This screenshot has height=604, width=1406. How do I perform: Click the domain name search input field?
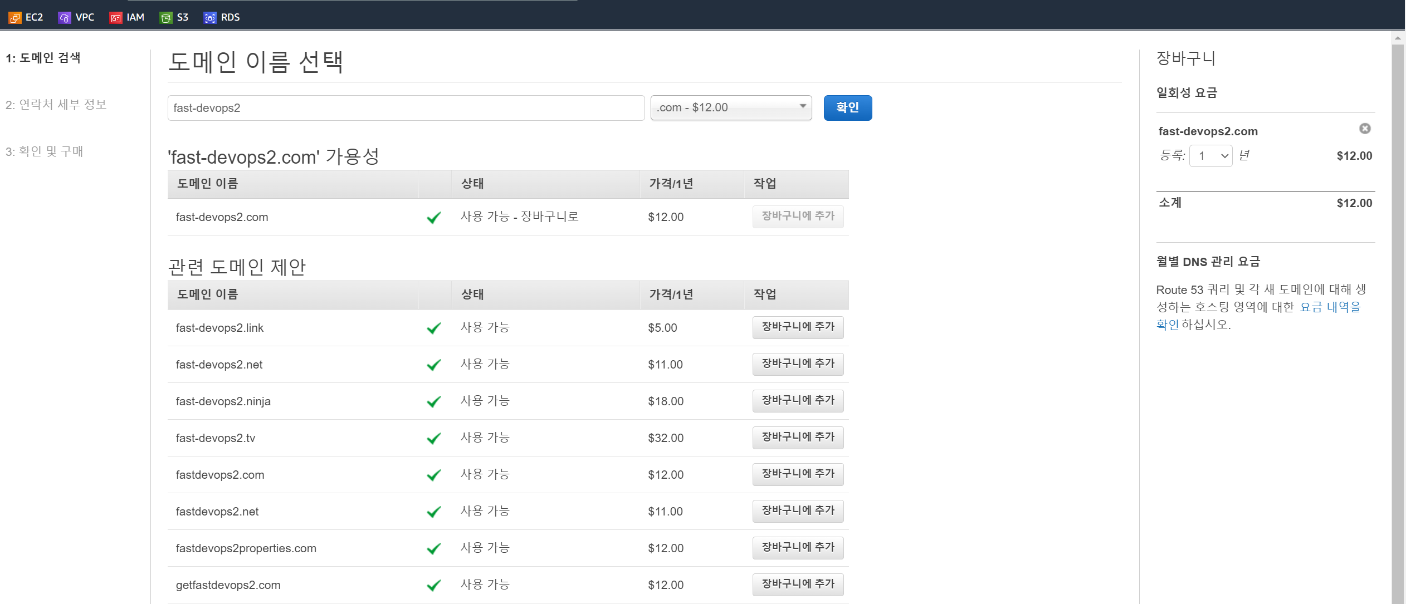point(406,108)
